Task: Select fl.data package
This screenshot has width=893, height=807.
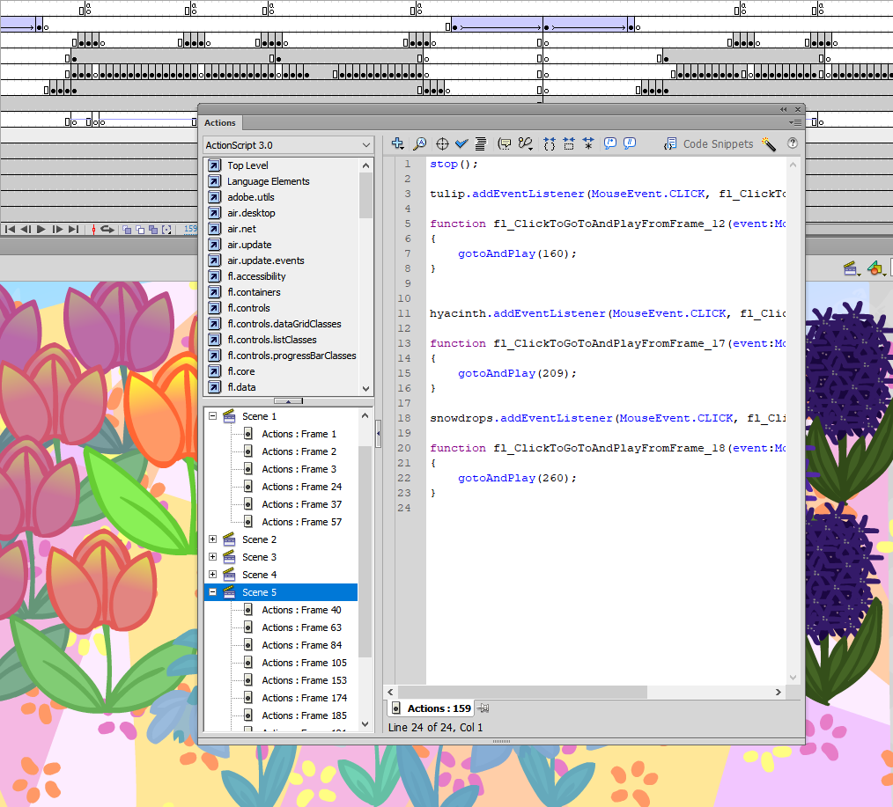Action: coord(241,387)
